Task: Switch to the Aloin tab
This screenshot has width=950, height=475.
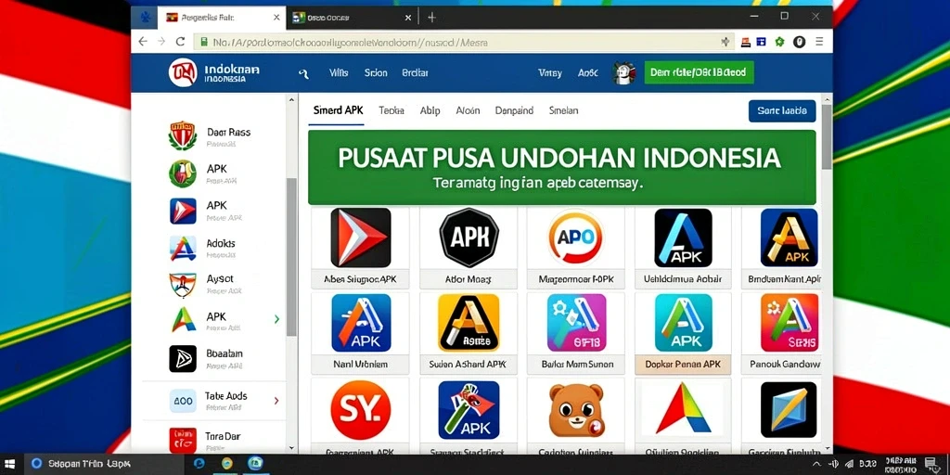Action: 468,110
